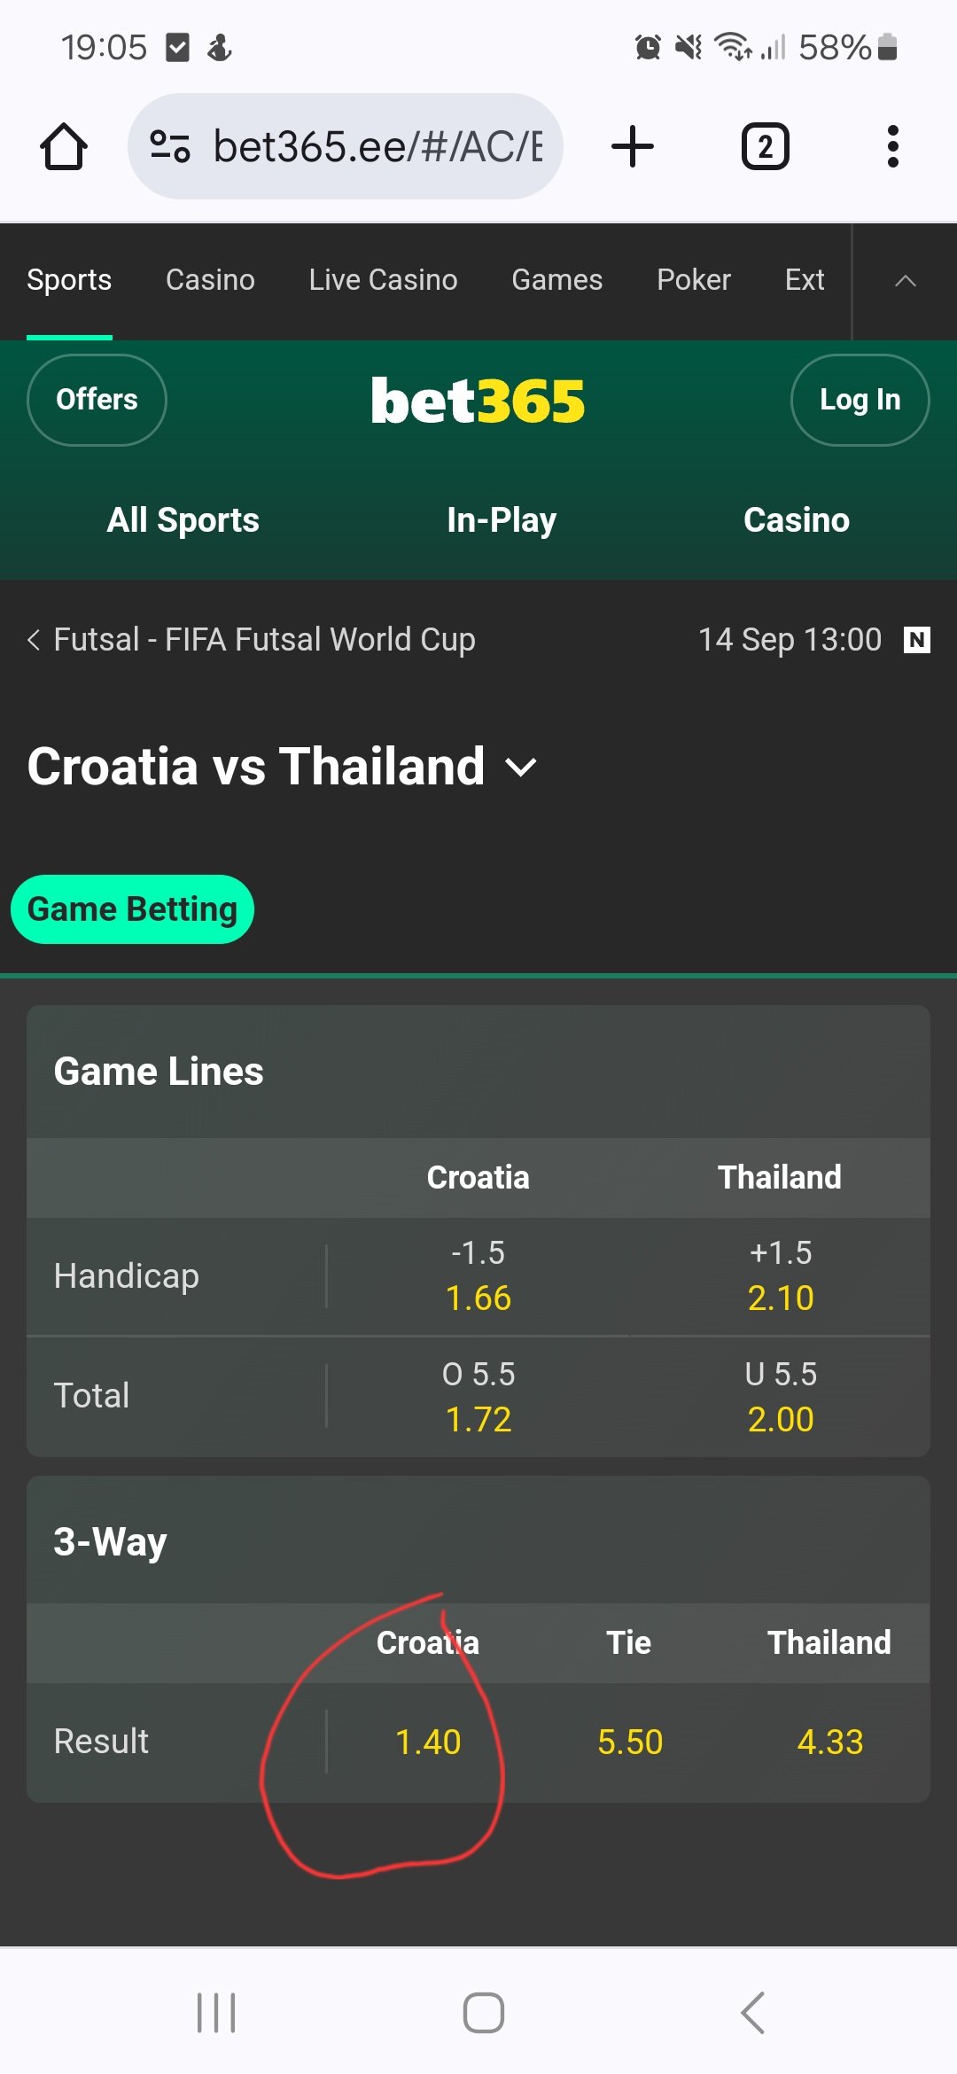Select Croatia 1.40 result odds

(x=428, y=1742)
